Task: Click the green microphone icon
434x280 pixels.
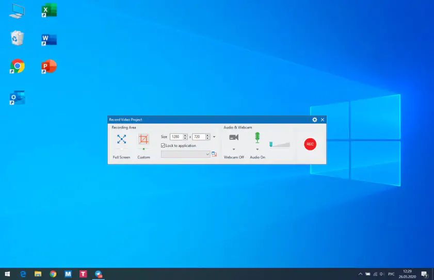Action: tap(257, 138)
